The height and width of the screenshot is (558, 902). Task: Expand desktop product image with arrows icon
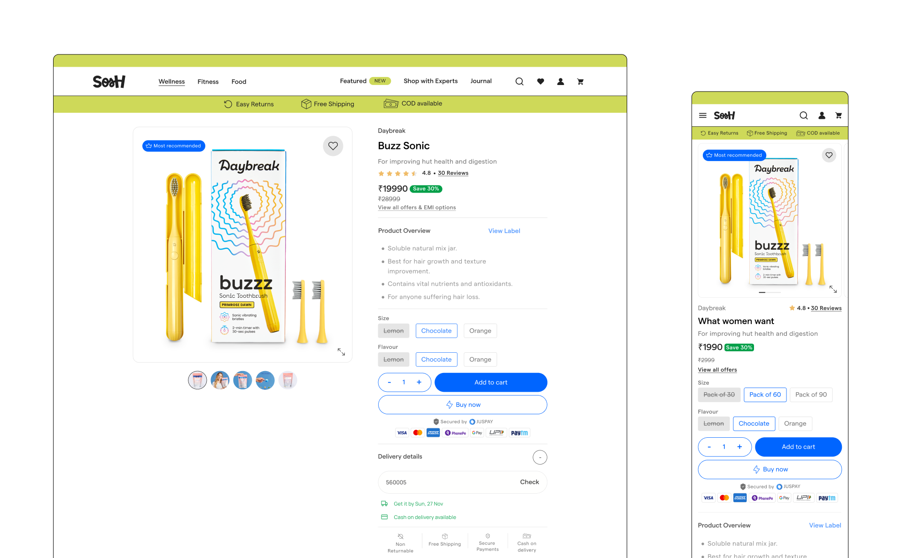coord(341,352)
